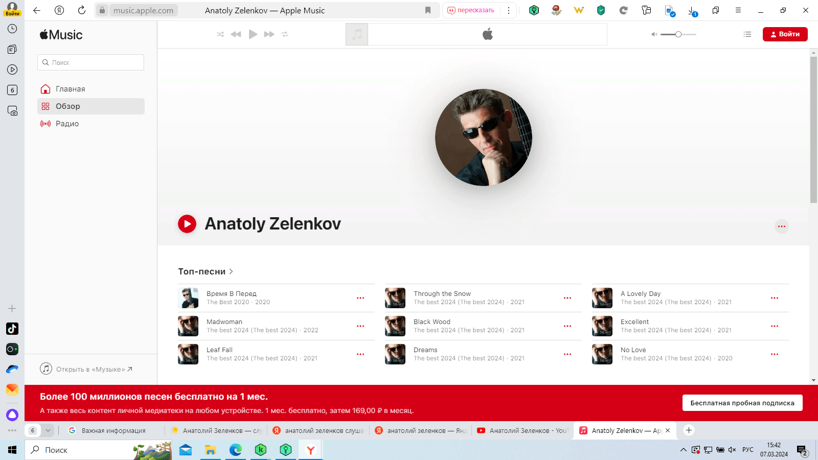Click the music.apple.com address field
The image size is (818, 460).
(143, 10)
